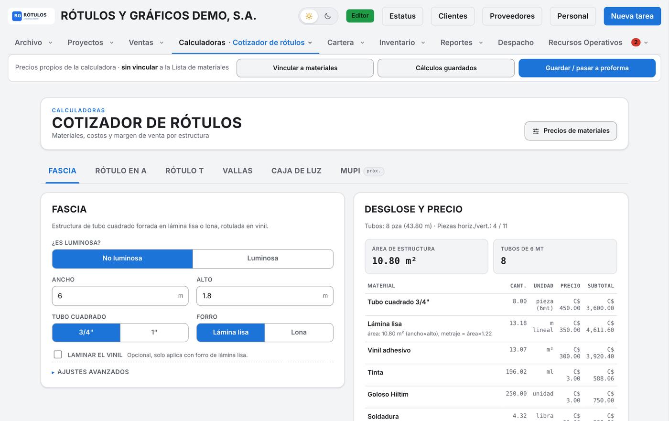This screenshot has width=669, height=421.
Task: Go to Despacho menu item
Action: [x=516, y=43]
